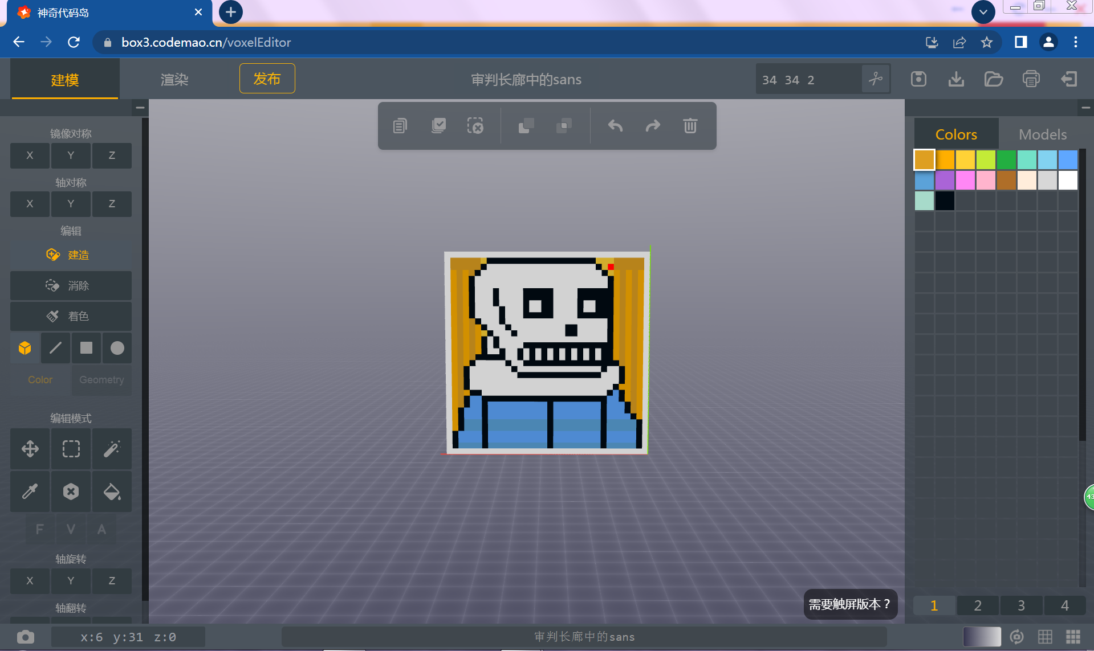Screen dimensions: 1094x651
Task: Select the 着色 paint mode
Action: click(x=71, y=316)
